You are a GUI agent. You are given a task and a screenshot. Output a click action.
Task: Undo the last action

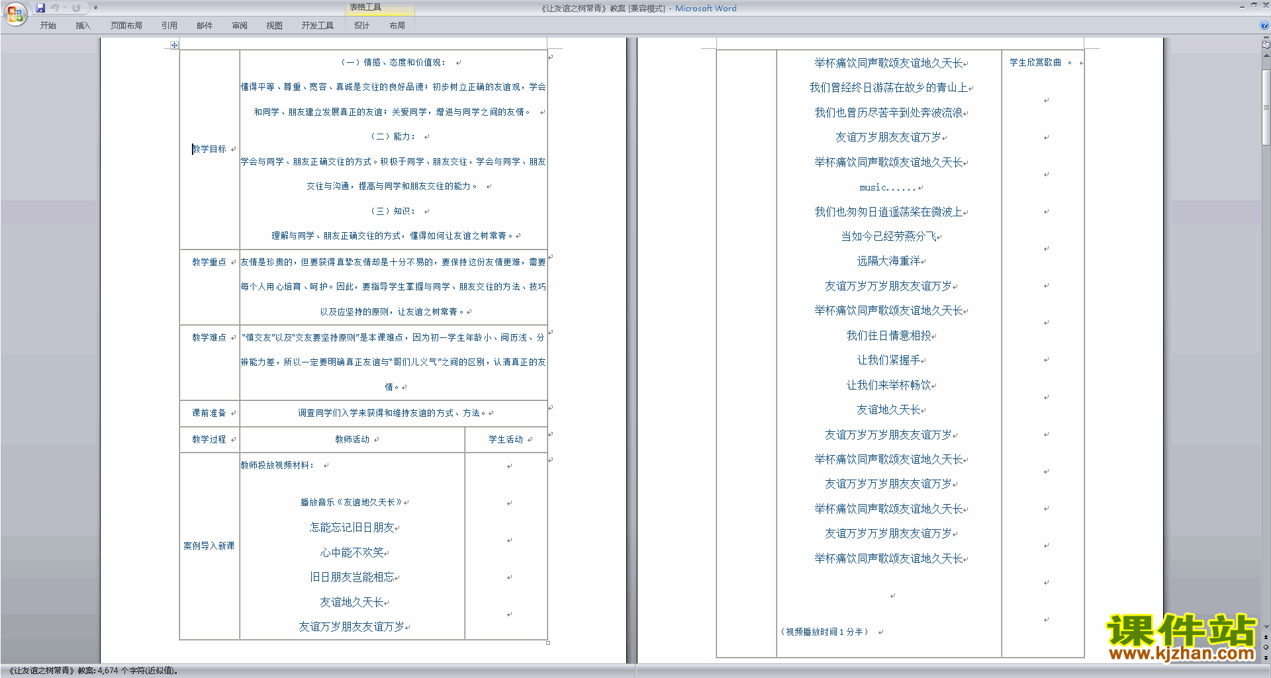(x=55, y=8)
